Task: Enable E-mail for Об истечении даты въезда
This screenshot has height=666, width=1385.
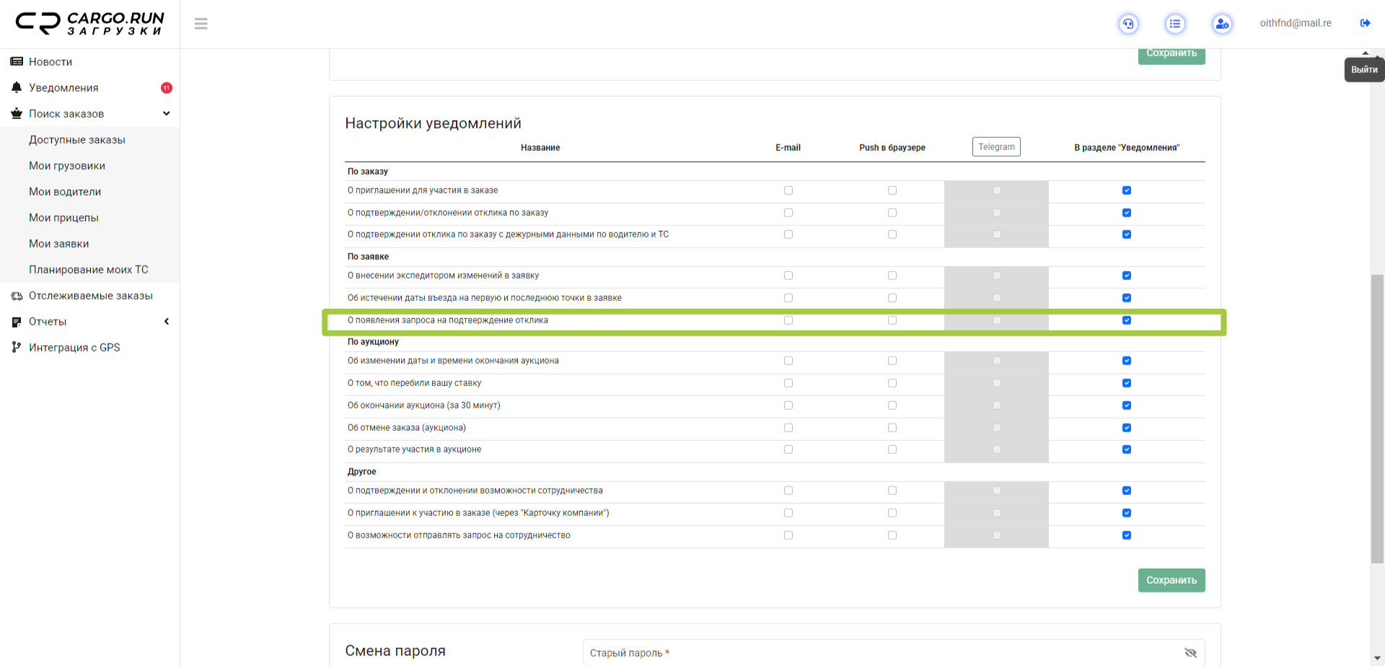Action: click(788, 298)
